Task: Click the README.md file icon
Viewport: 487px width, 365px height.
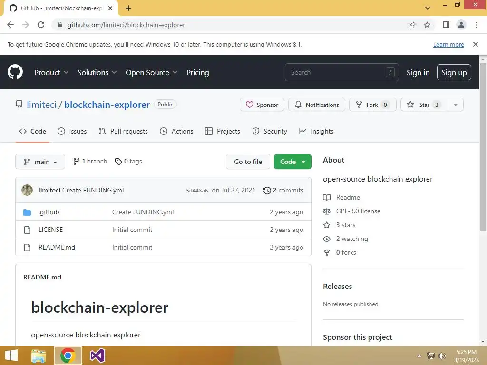Action: [x=27, y=247]
